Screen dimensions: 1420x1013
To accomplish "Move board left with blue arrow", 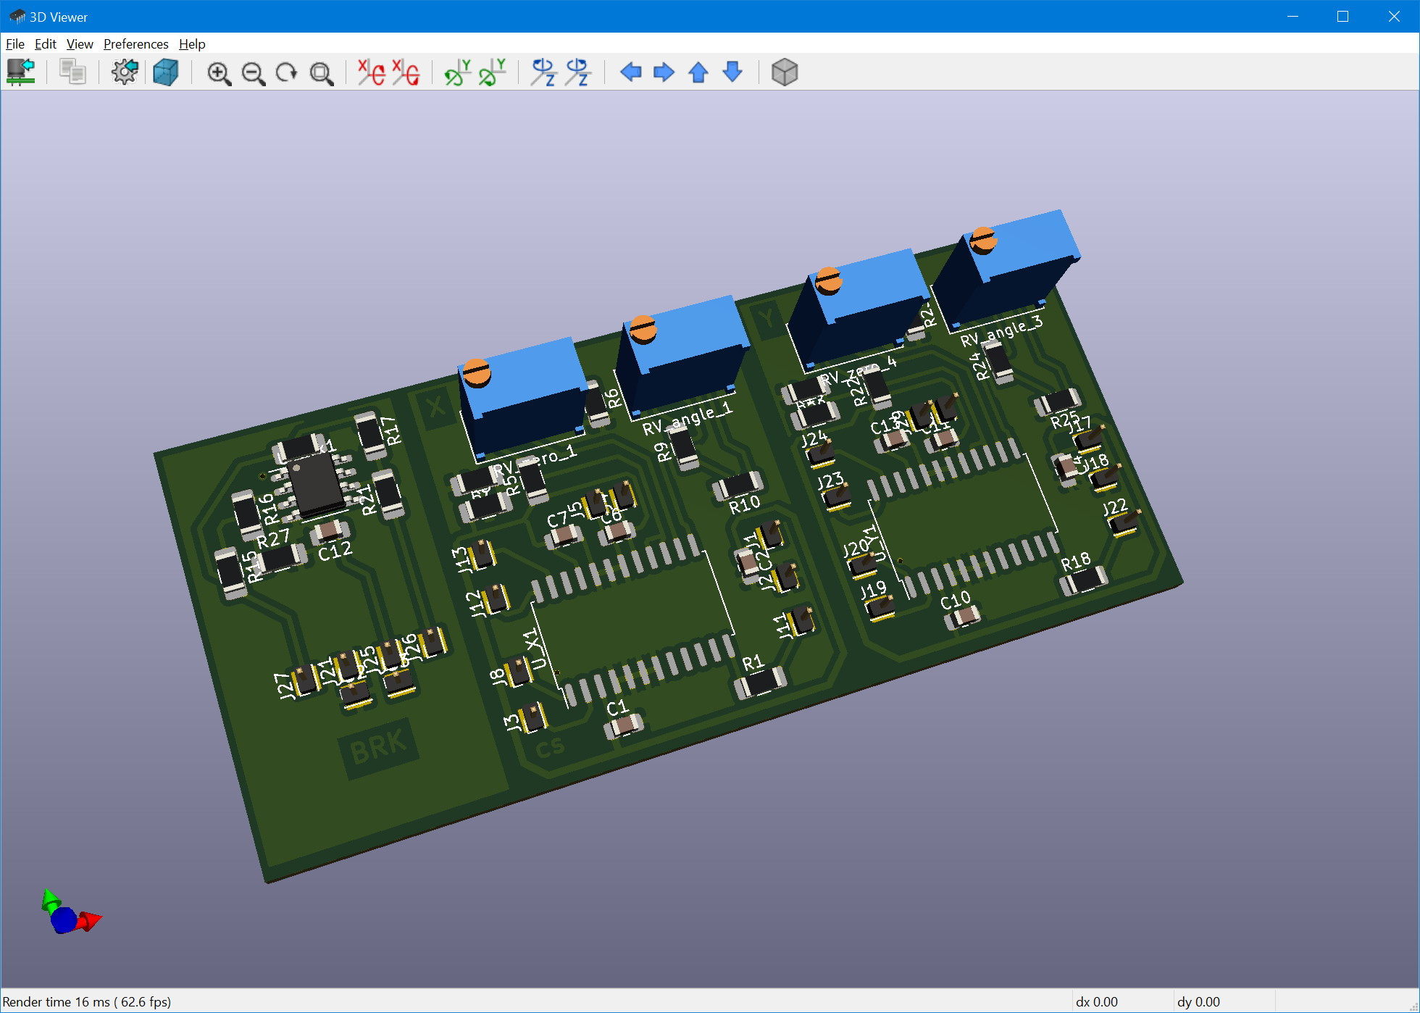I will tap(631, 72).
